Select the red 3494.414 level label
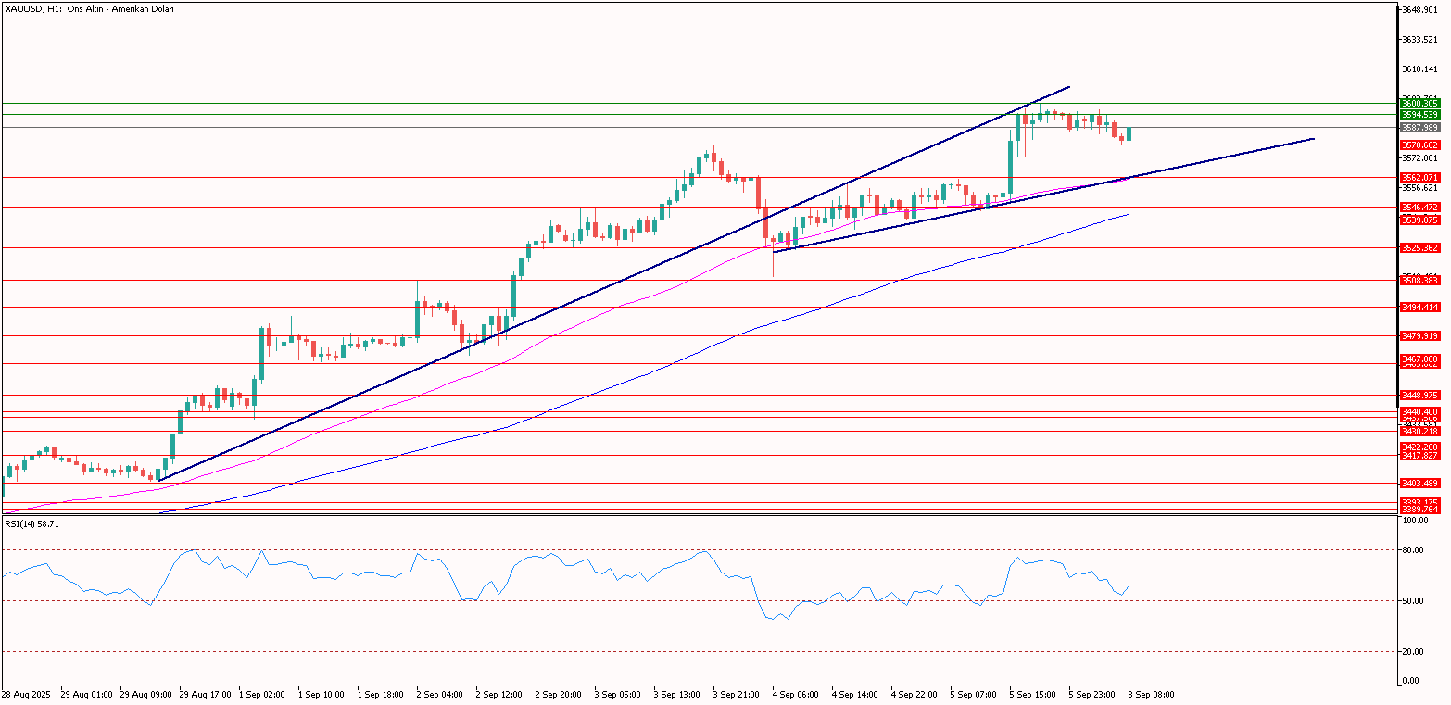 coord(1419,308)
